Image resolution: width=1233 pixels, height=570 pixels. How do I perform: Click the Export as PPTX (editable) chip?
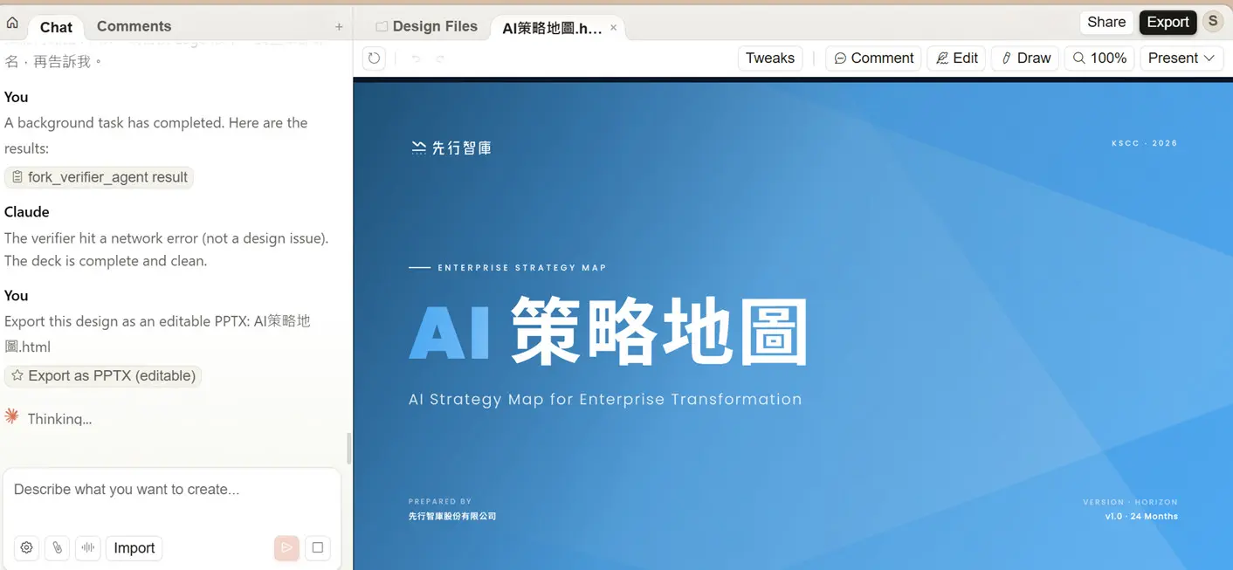click(103, 376)
